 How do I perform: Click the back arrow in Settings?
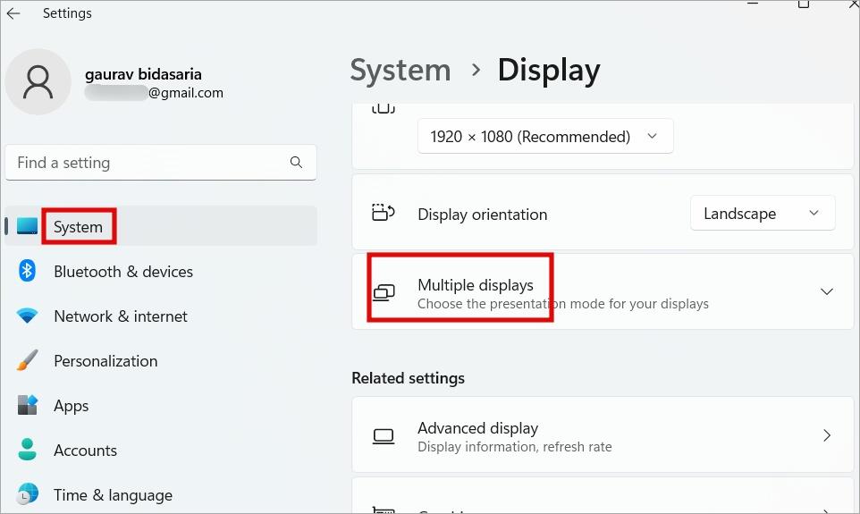pos(13,13)
